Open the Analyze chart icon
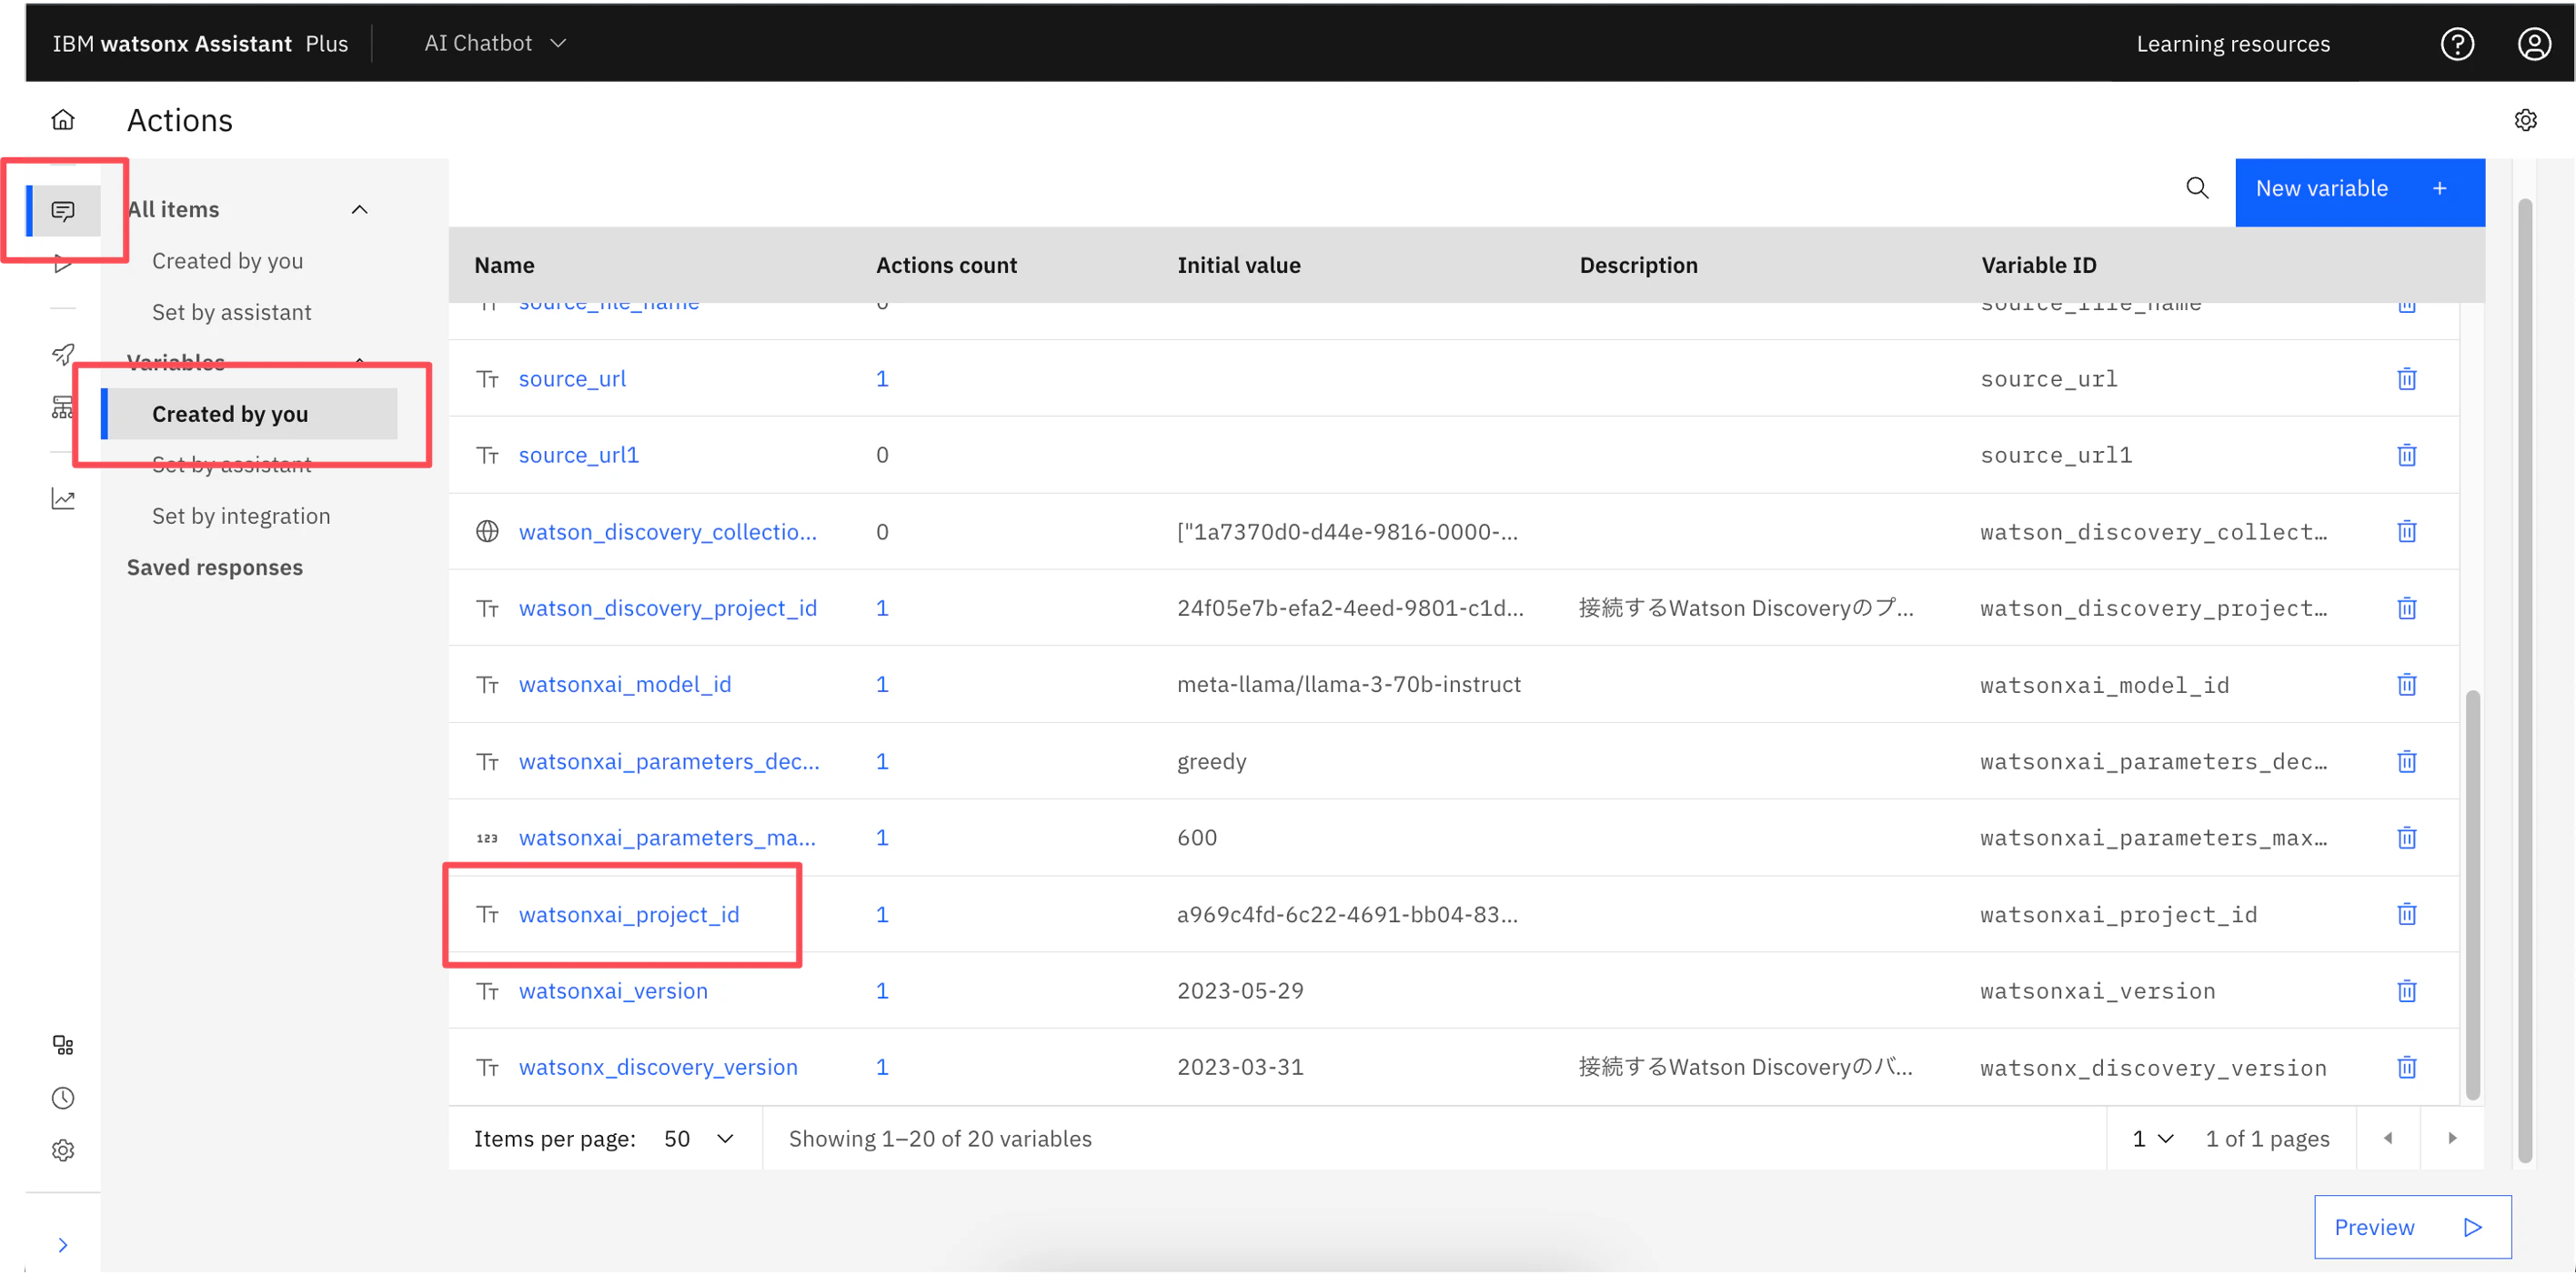Viewport: 2576px width, 1275px height. point(63,498)
